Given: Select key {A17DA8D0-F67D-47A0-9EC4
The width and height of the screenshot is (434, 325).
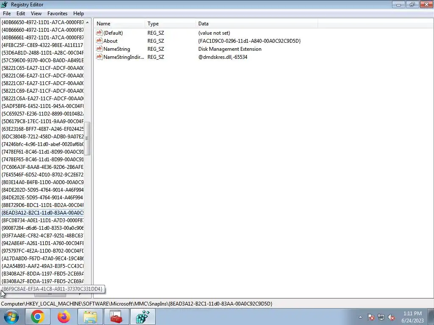Looking at the screenshot, I should [42, 259].
